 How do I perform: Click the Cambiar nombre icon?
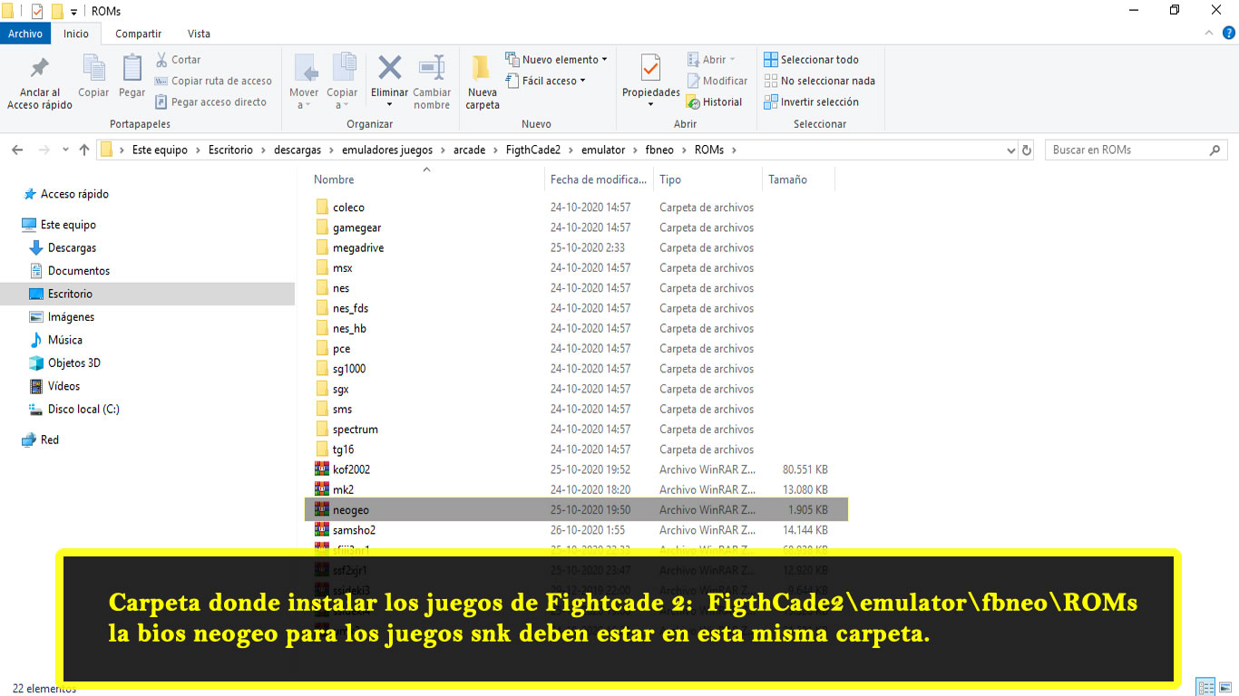click(x=432, y=68)
